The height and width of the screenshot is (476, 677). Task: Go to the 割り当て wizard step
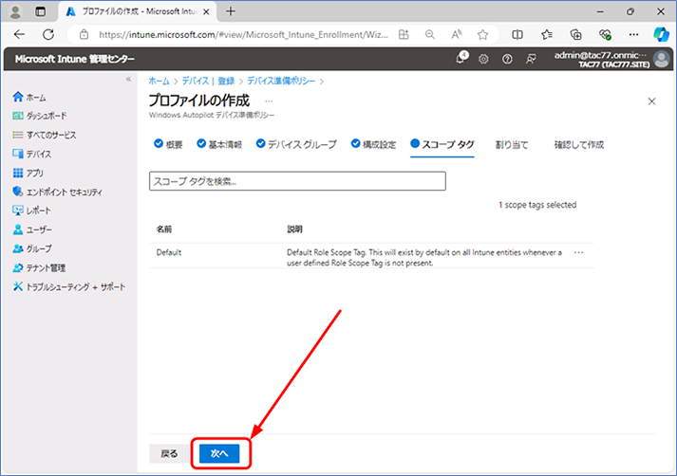click(512, 145)
